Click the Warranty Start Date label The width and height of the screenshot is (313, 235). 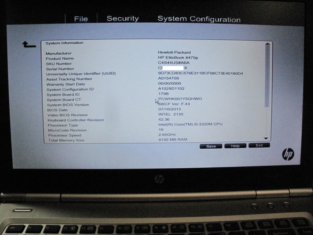coord(66,84)
